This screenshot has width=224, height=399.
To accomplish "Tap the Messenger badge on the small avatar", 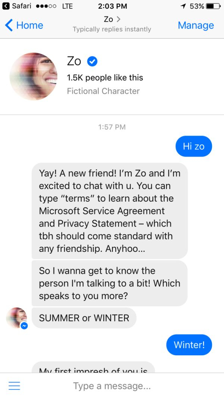I will click(24, 325).
